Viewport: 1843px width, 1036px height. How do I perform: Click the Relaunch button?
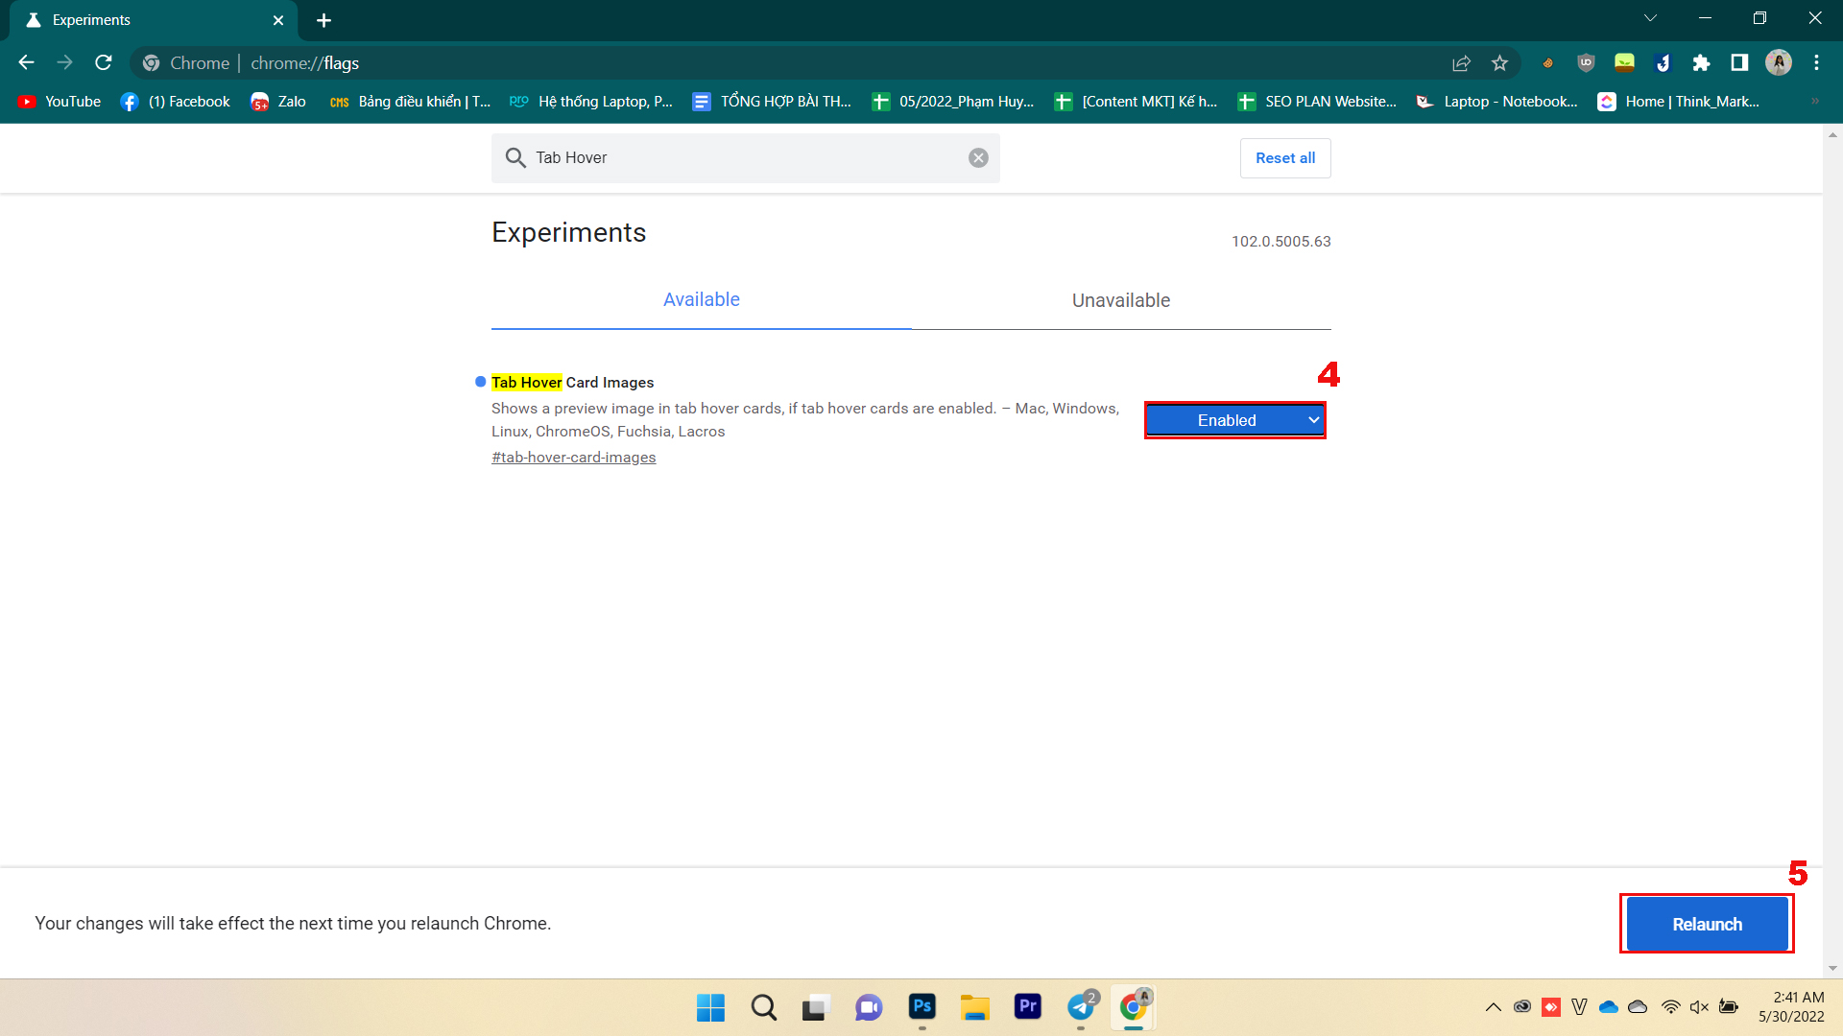(x=1707, y=924)
